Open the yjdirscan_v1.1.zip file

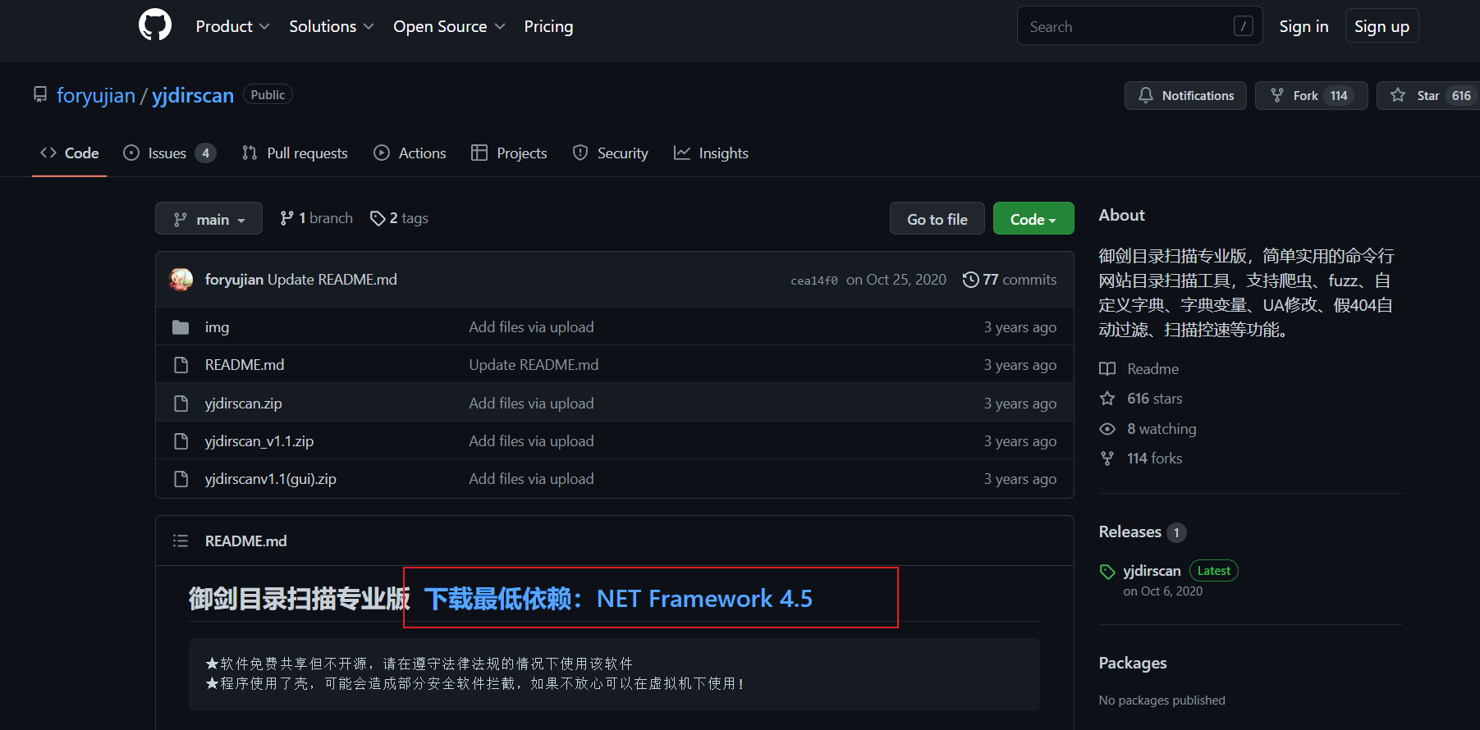click(x=259, y=441)
